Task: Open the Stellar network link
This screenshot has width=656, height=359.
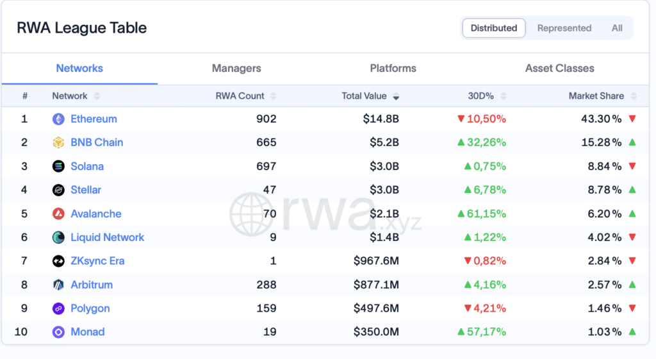Action: pos(86,190)
